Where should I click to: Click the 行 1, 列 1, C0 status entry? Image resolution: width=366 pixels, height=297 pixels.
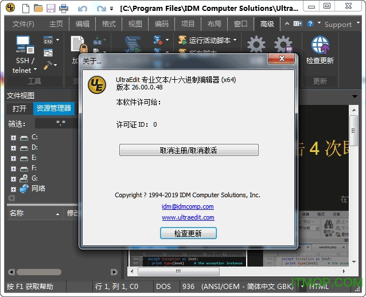pyautogui.click(x=116, y=287)
